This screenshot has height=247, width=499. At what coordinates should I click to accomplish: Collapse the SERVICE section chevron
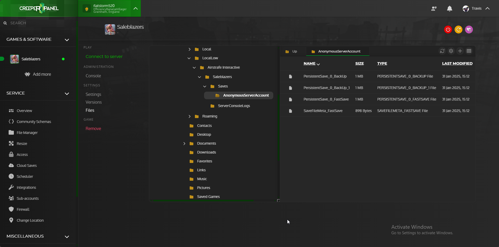[x=67, y=93]
